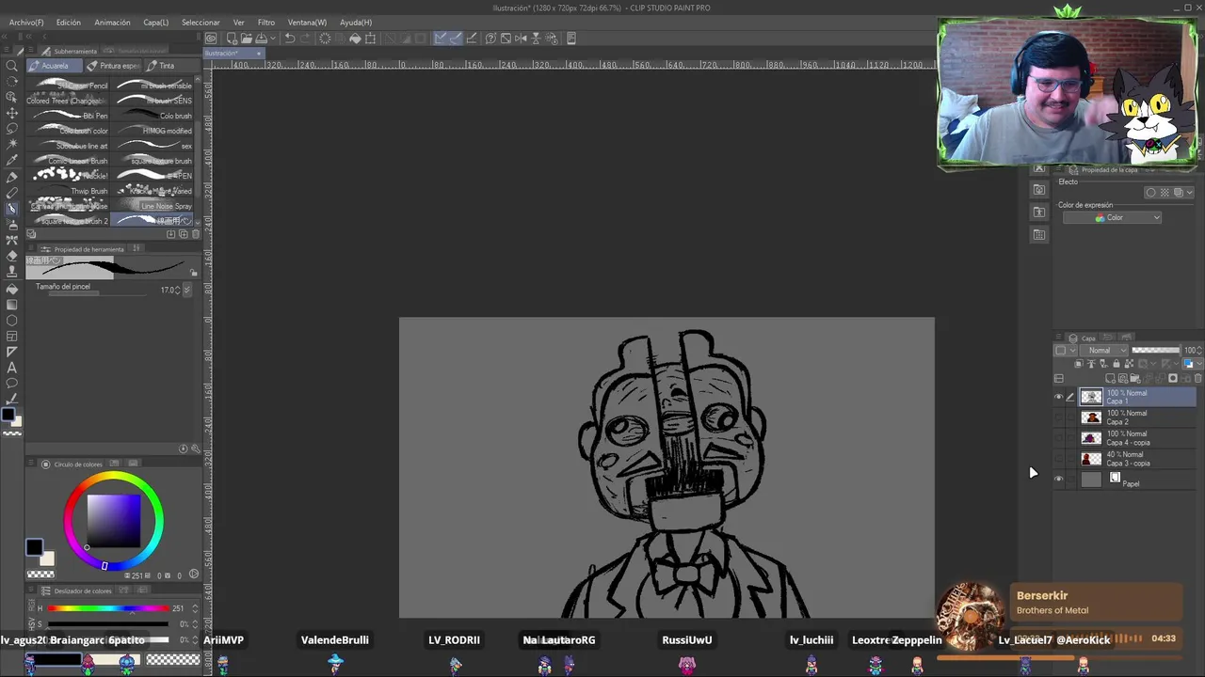Show the hidden Capa 2 layer
Image resolution: width=1205 pixels, height=677 pixels.
1058,417
